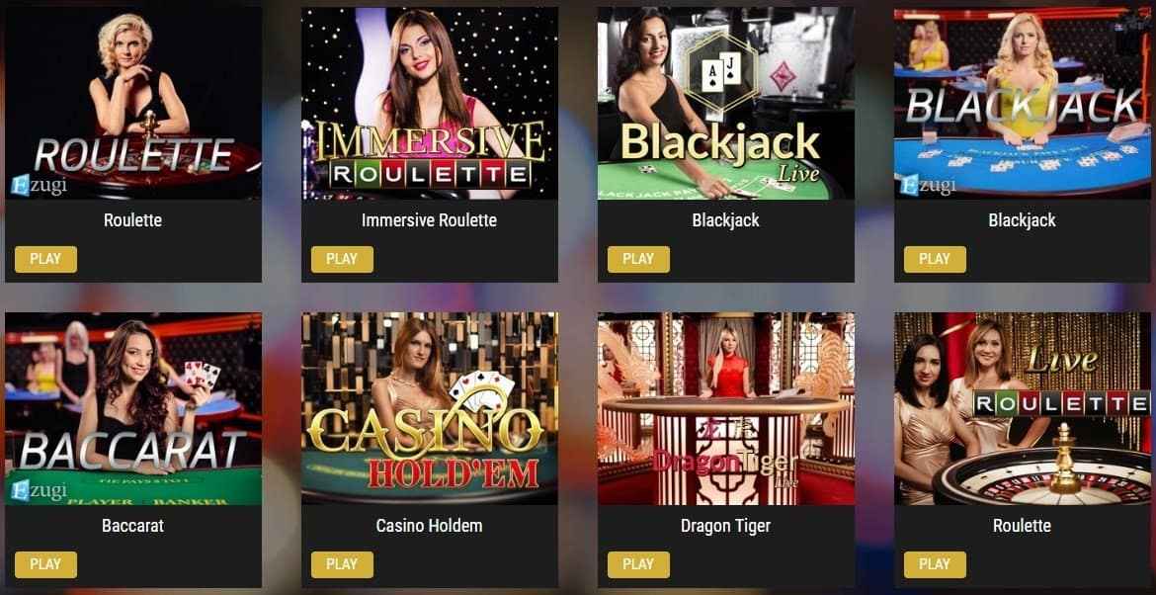Open the Live Roulette wheel thumbnail

pyautogui.click(x=1023, y=408)
